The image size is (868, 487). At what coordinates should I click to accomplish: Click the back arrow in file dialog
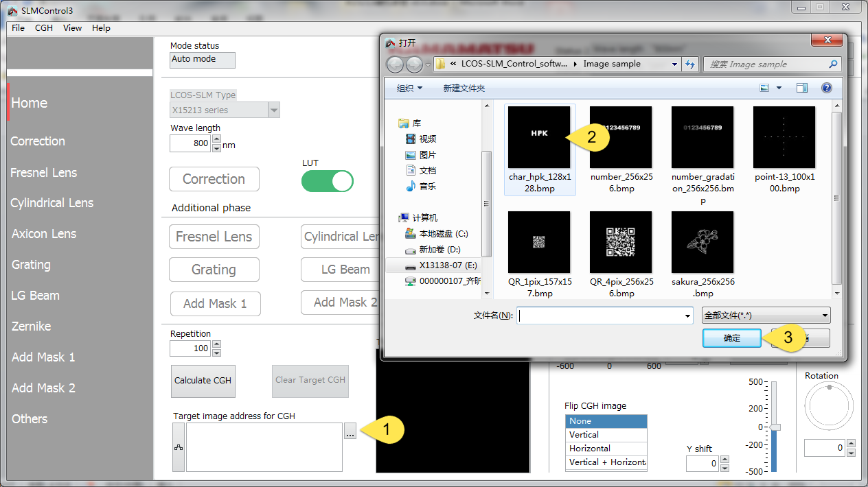395,64
